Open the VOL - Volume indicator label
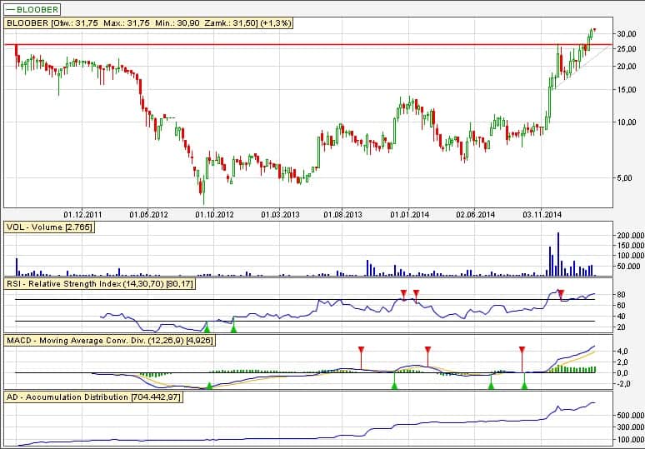 [49, 227]
